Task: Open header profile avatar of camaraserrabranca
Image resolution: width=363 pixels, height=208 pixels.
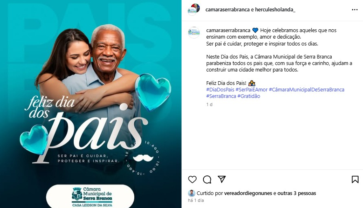Action: tap(194, 10)
